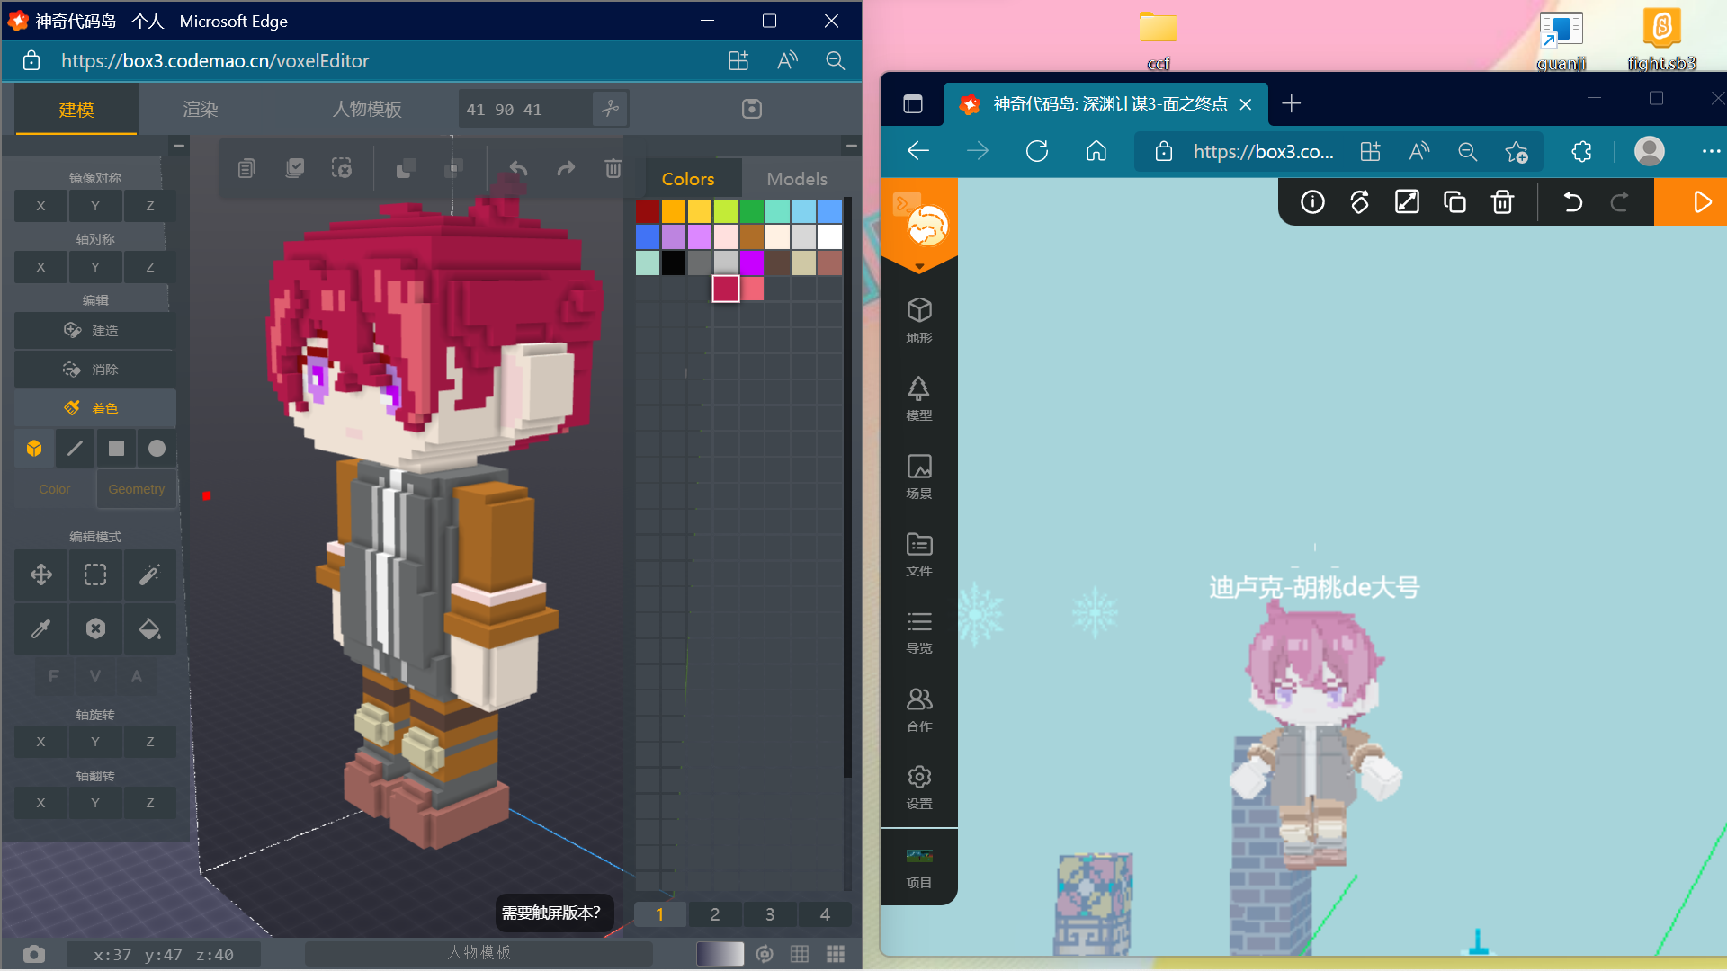
Task: Flip along X axis under 轴翻转
Action: pyautogui.click(x=40, y=803)
